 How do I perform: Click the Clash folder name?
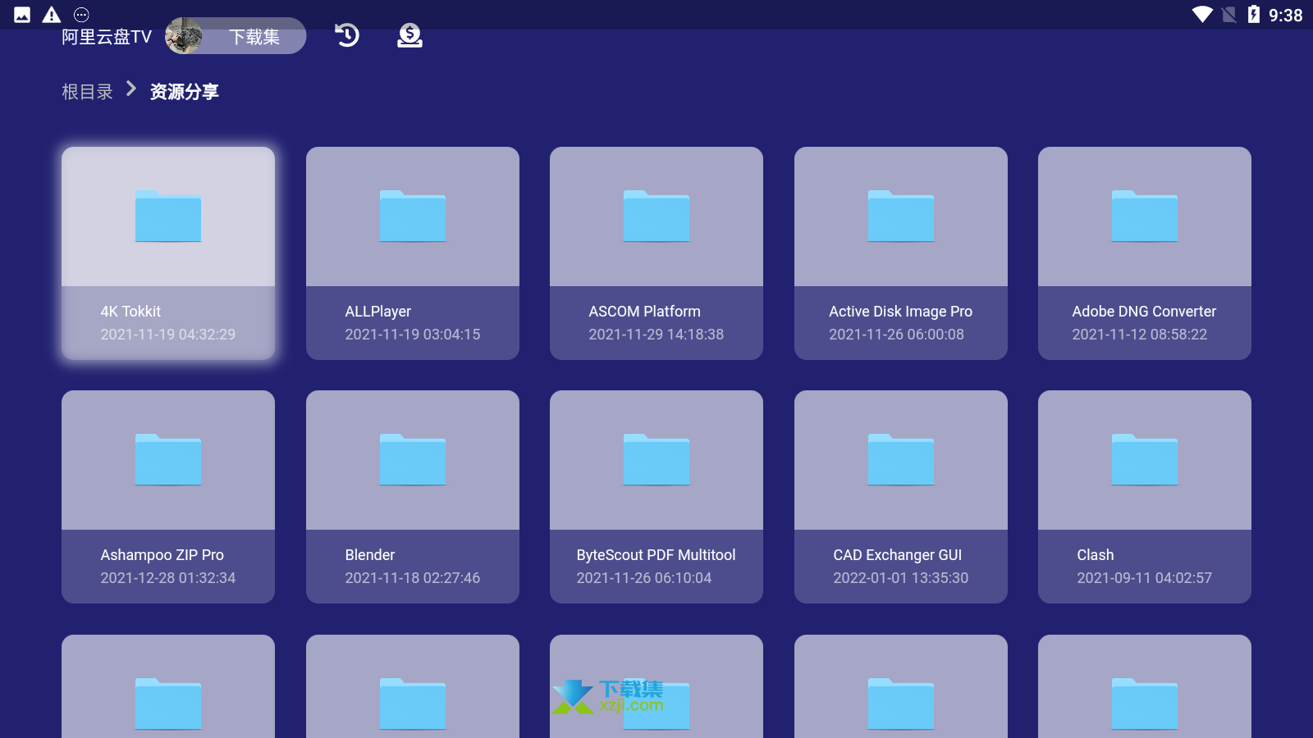point(1096,555)
